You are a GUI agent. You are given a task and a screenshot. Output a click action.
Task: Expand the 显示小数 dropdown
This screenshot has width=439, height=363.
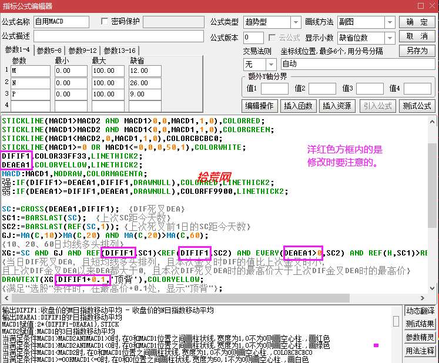390,38
